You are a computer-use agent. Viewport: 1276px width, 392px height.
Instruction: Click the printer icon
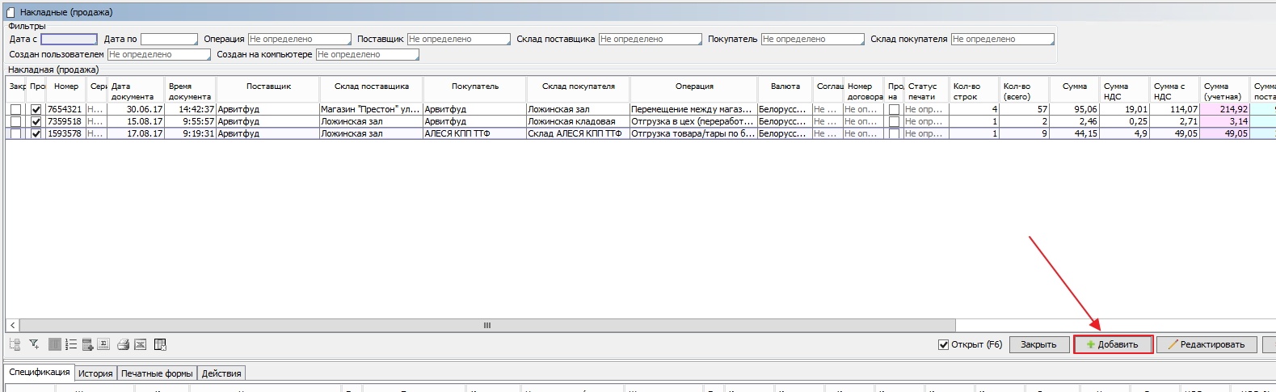click(123, 344)
